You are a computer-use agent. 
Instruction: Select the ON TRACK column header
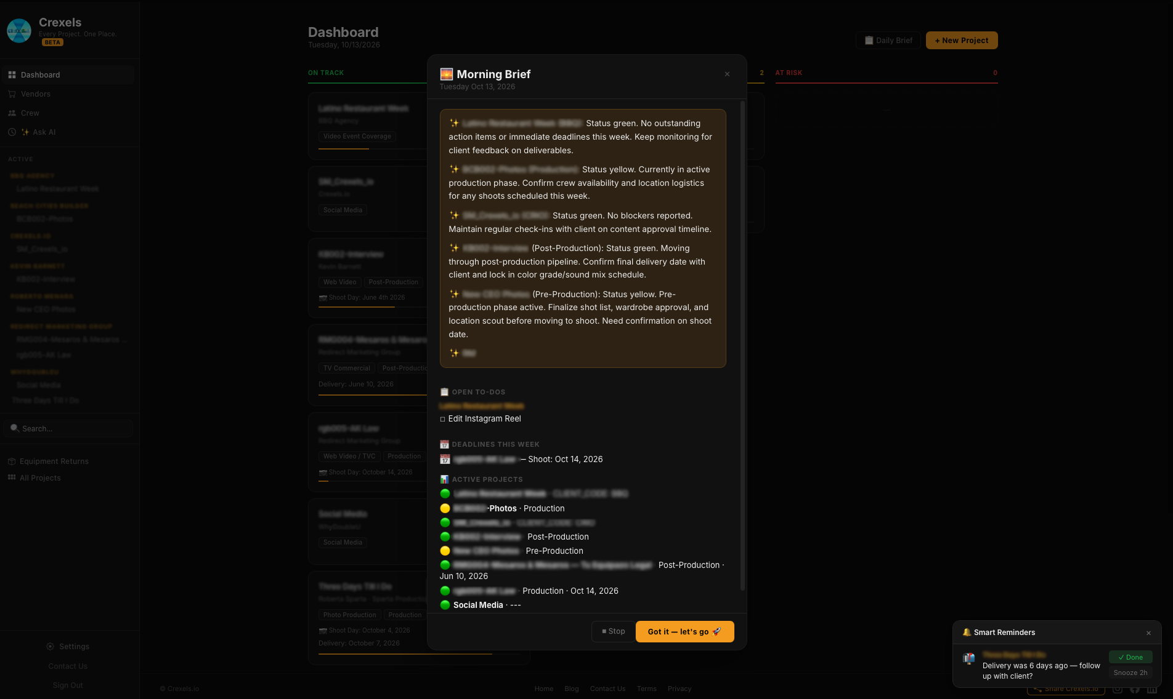(326, 73)
